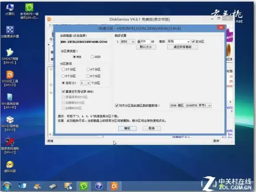This screenshot has height=192, width=256.
Task: Click the monitor icon in taskbar
Action: click(22, 186)
